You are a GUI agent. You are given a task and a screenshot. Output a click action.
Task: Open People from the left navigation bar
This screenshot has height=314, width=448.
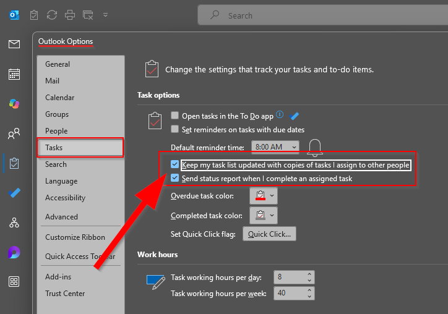click(14, 134)
